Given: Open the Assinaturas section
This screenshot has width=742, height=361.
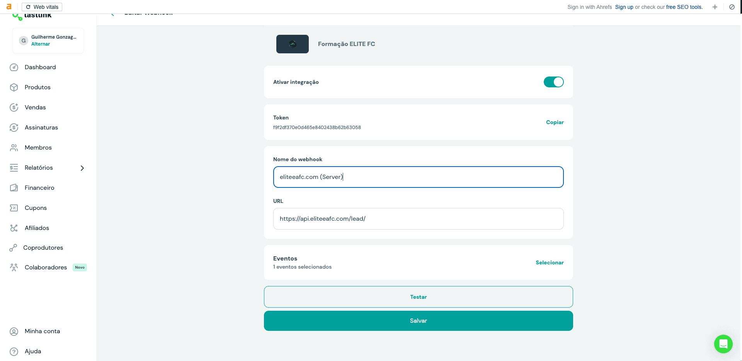Looking at the screenshot, I should 41,128.
